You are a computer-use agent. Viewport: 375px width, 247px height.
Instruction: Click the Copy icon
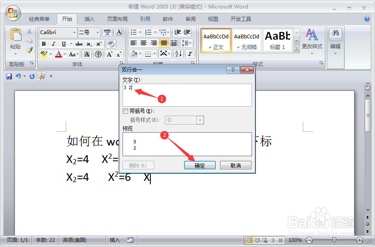pyautogui.click(x=29, y=41)
